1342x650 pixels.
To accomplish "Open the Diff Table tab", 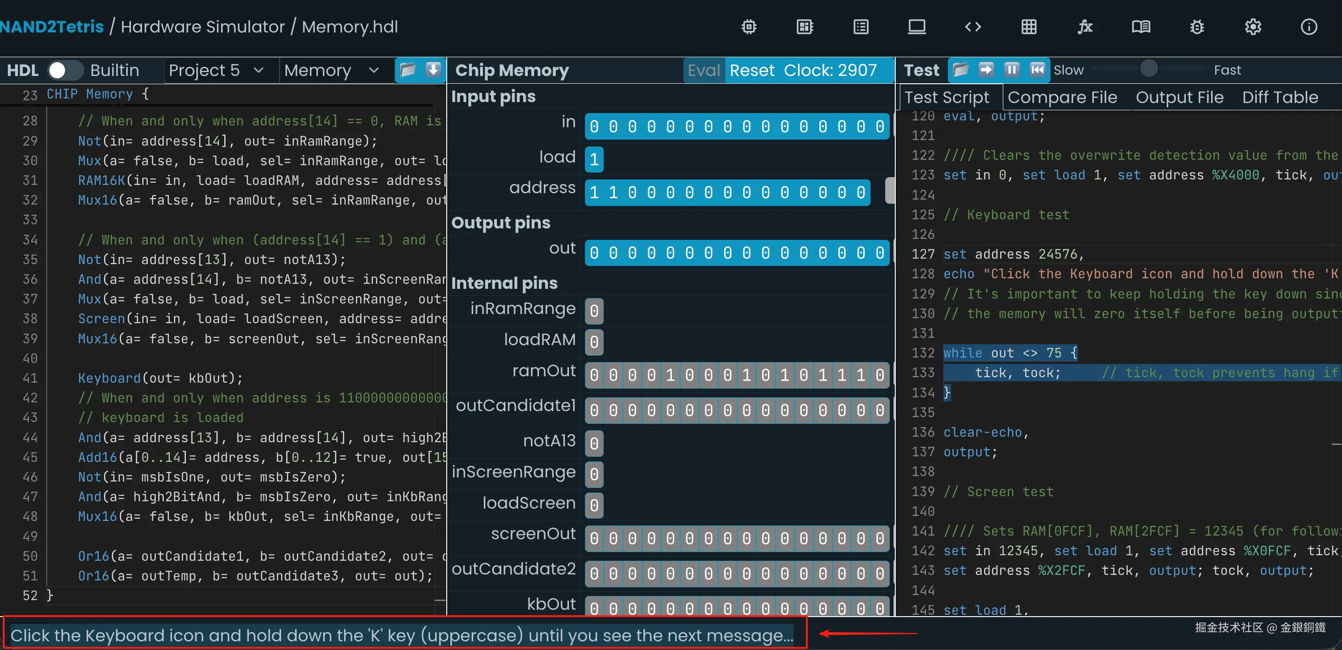I will coord(1279,97).
